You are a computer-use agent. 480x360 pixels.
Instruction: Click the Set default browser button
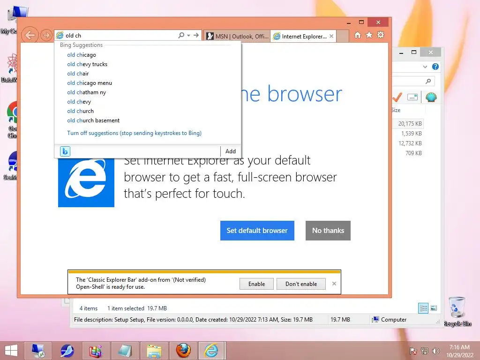point(257,231)
